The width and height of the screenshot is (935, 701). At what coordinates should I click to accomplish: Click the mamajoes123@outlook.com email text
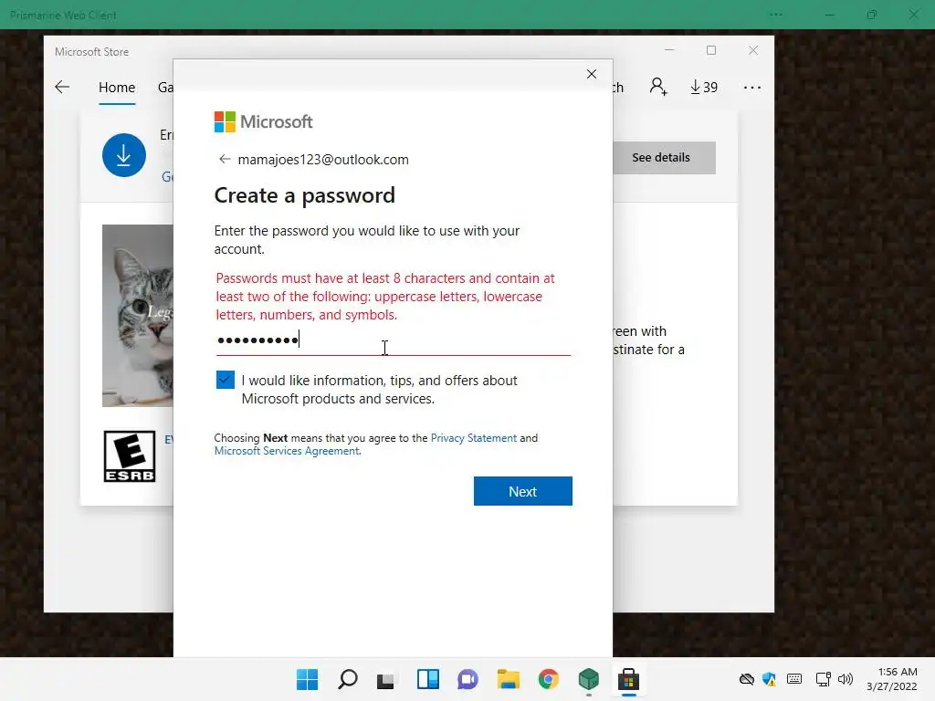tap(323, 160)
